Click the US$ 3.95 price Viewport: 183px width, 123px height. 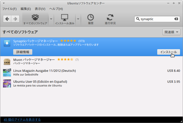tap(173, 82)
